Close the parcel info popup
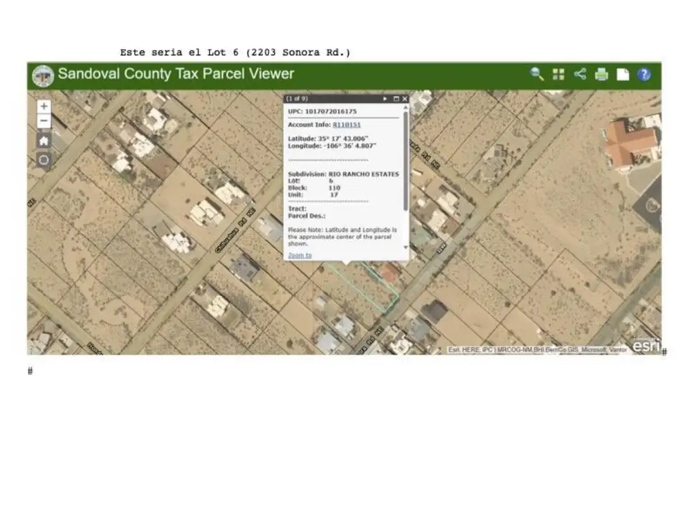 405,99
